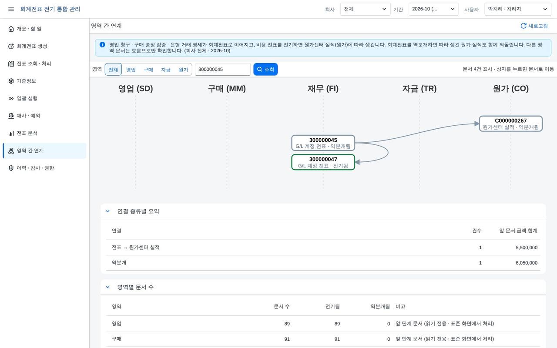The height and width of the screenshot is (348, 557).
Task: Select the 원가 area filter
Action: [x=184, y=69]
